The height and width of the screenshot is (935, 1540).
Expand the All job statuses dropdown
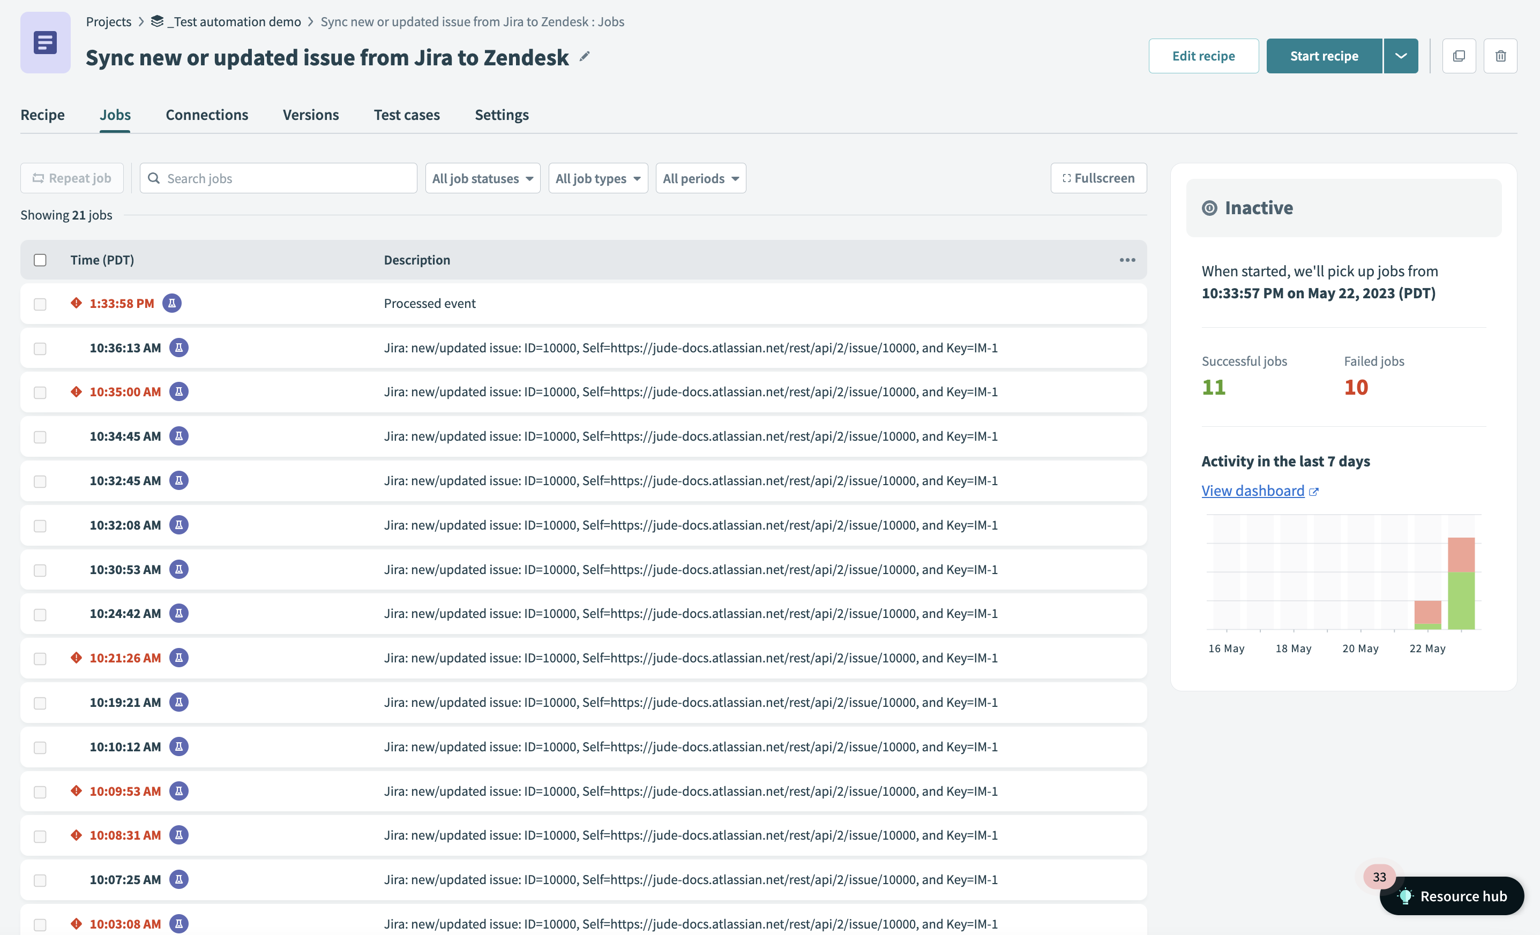pos(481,177)
